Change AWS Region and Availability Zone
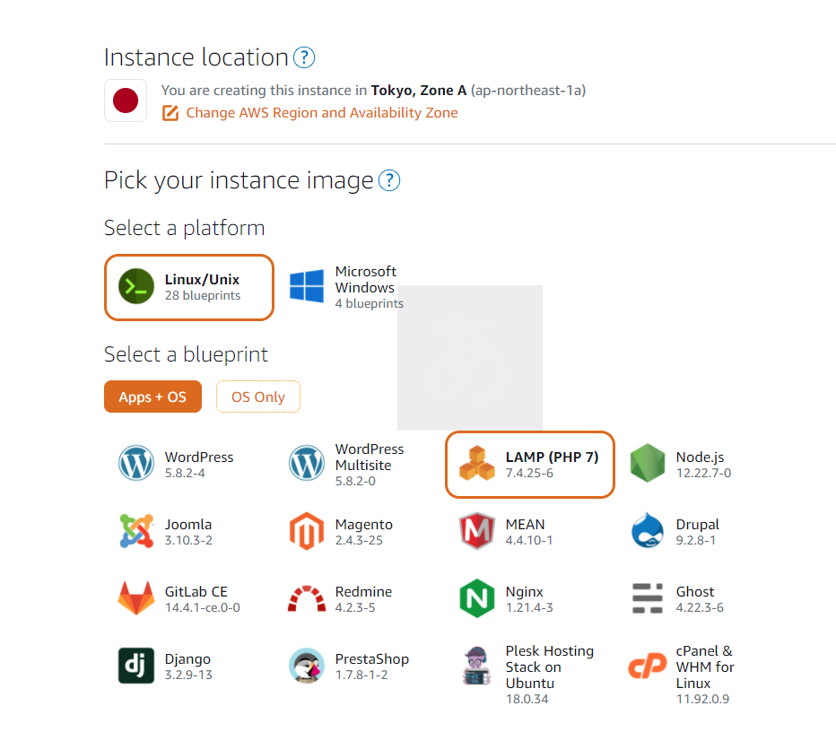 point(321,112)
